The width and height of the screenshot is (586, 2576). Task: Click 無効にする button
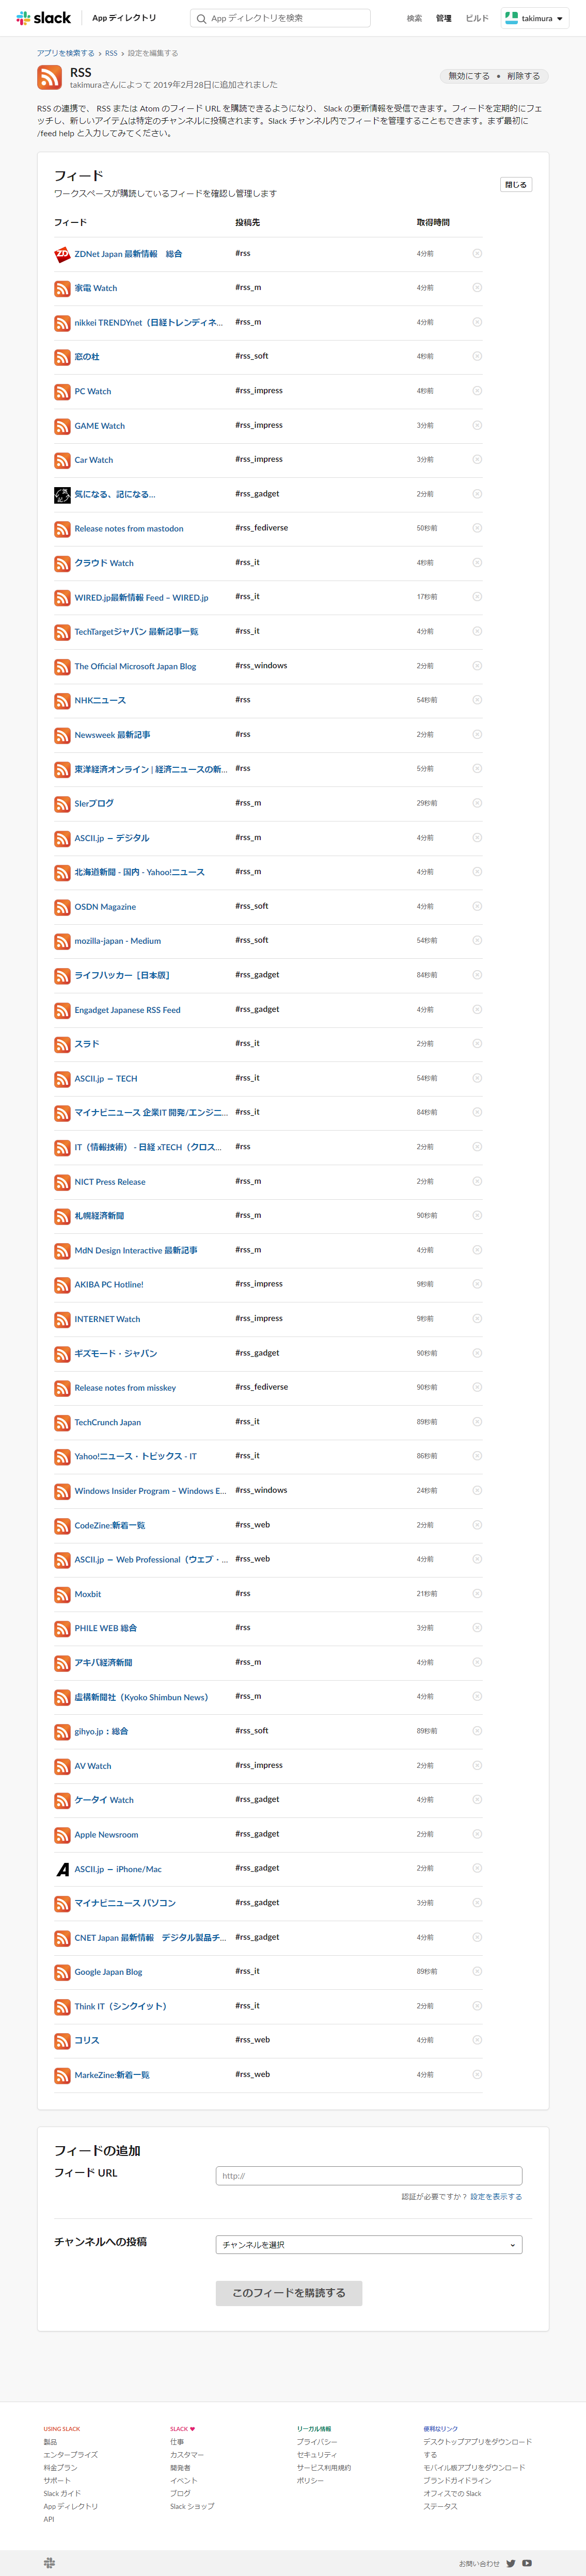469,76
